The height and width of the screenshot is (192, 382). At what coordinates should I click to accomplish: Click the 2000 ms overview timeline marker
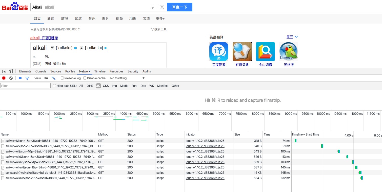point(59,114)
